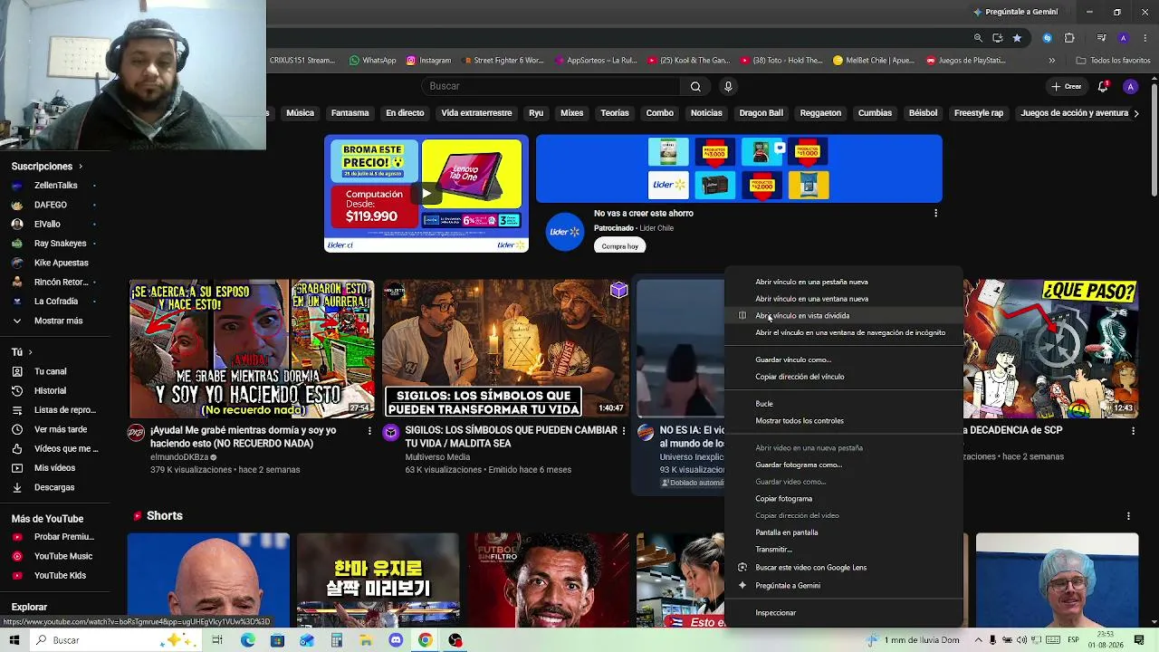Click the Compra hoy ad button

pos(620,246)
